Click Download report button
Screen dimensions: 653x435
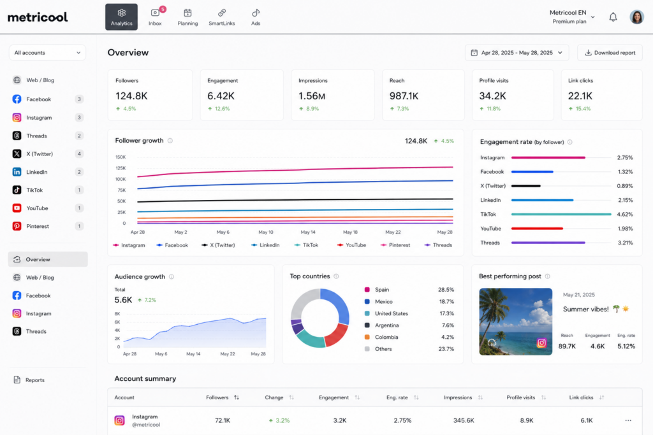point(610,53)
